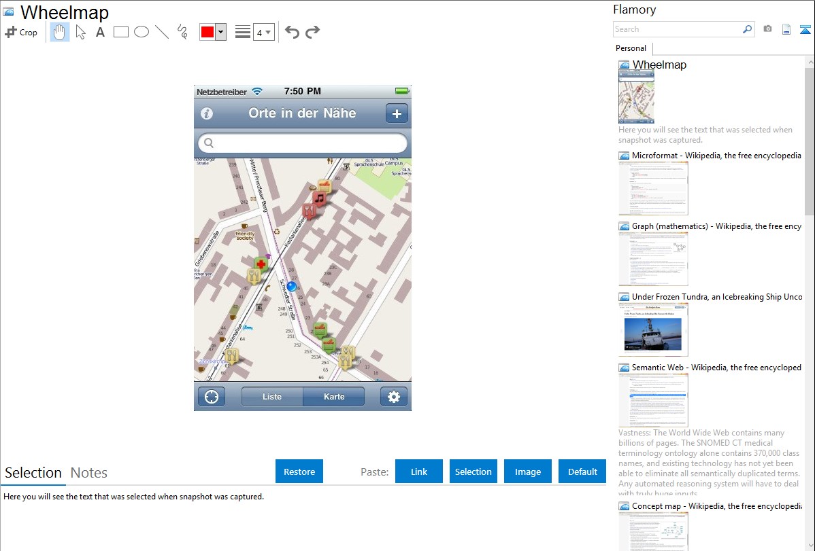This screenshot has height=551, width=815.
Task: Open the gear settings in Wheelmap
Action: tap(393, 397)
